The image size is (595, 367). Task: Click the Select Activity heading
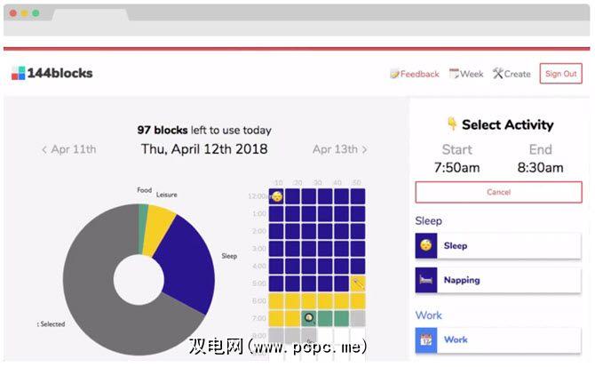pyautogui.click(x=508, y=125)
